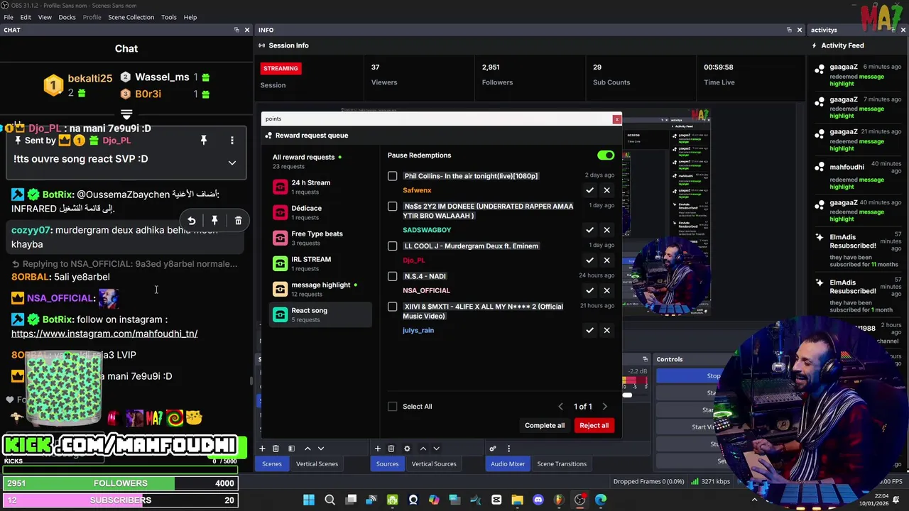Open the mahfoudhi_tn Instagram link in chat
The image size is (909, 511).
(x=104, y=334)
